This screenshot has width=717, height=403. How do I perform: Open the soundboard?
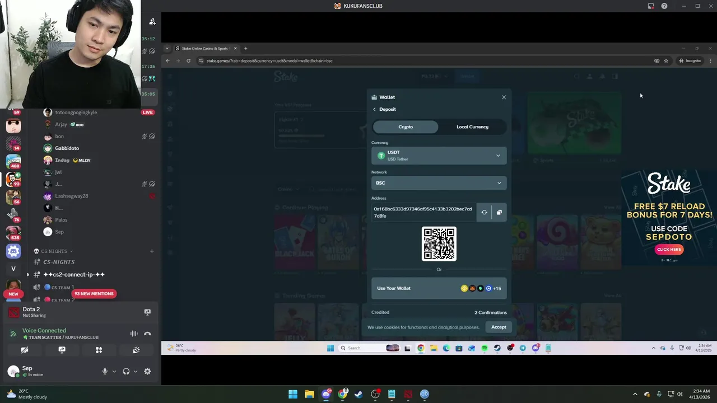pyautogui.click(x=136, y=350)
